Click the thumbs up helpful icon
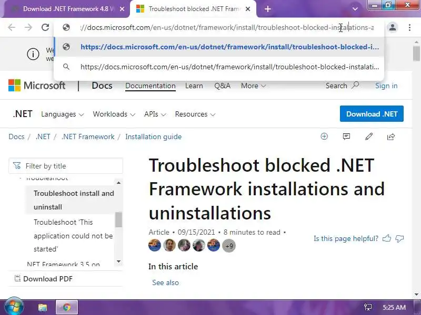The height and width of the screenshot is (315, 421). tap(387, 238)
